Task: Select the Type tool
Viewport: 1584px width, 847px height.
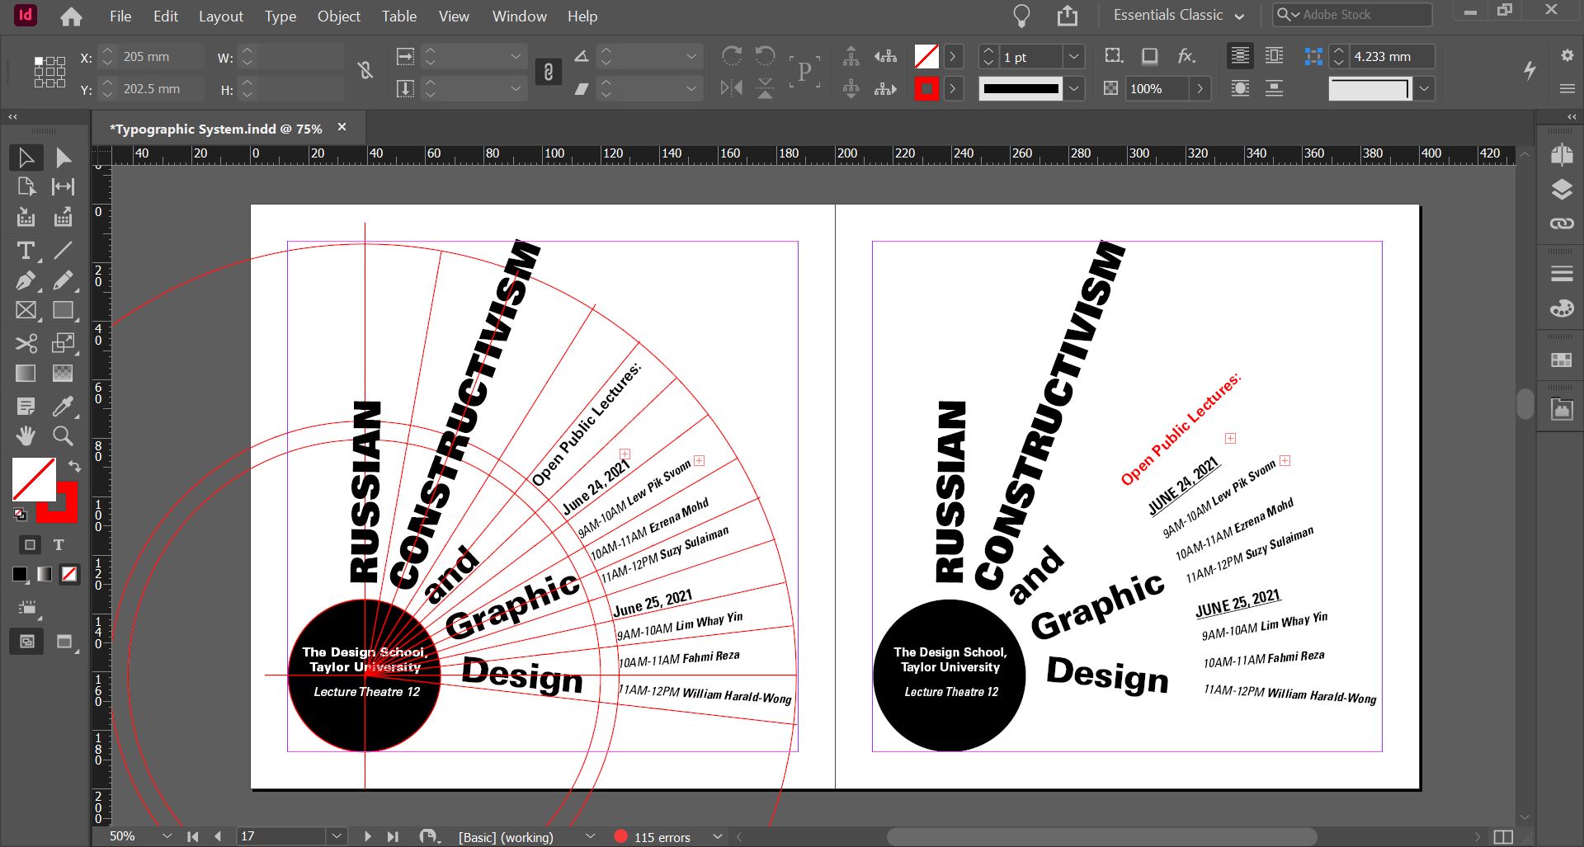Action: coord(25,251)
